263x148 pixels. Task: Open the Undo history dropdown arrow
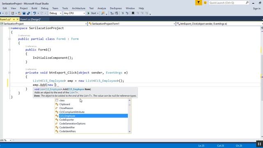click(38, 13)
